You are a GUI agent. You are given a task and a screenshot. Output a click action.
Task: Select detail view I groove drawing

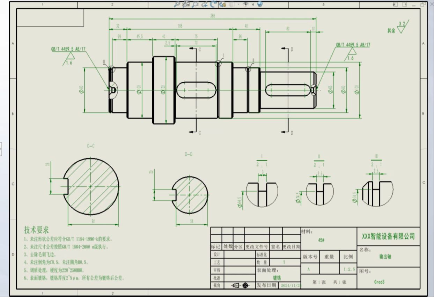coord(262,194)
